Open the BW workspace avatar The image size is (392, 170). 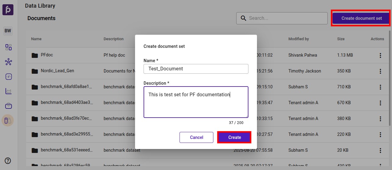pyautogui.click(x=8, y=31)
